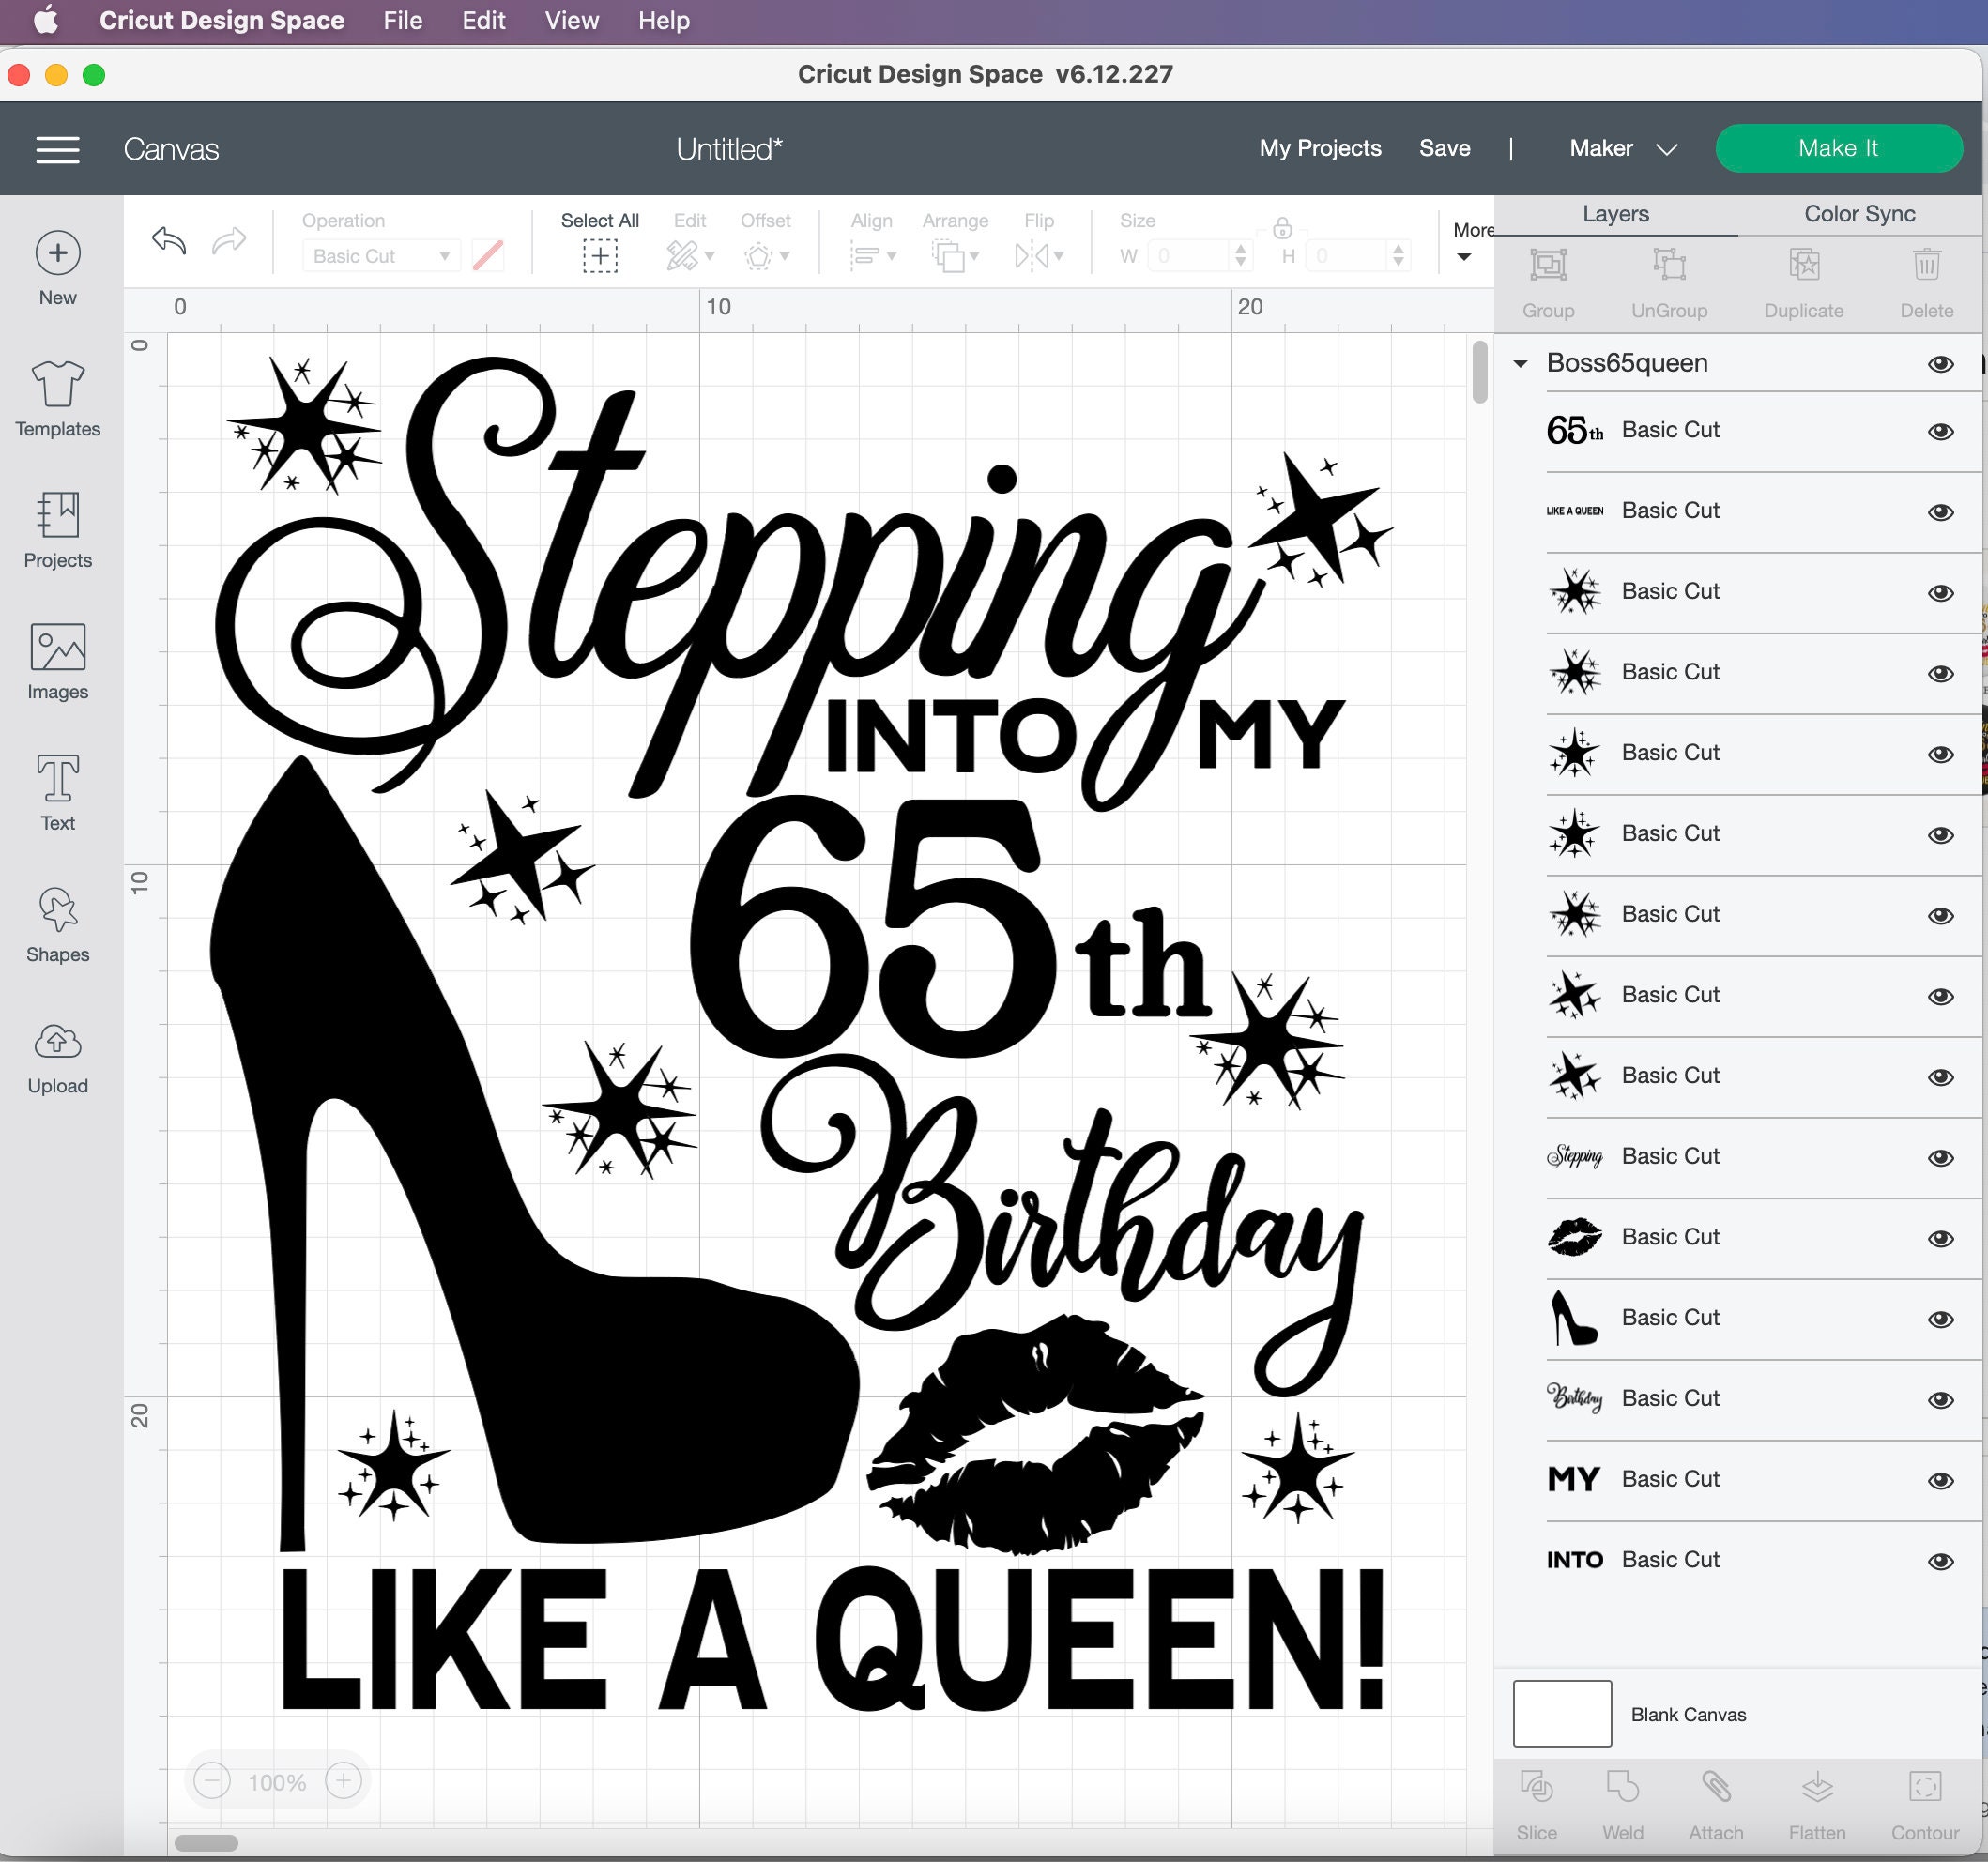Click the Upload icon
This screenshot has height=1862, width=1988.
(x=58, y=1042)
